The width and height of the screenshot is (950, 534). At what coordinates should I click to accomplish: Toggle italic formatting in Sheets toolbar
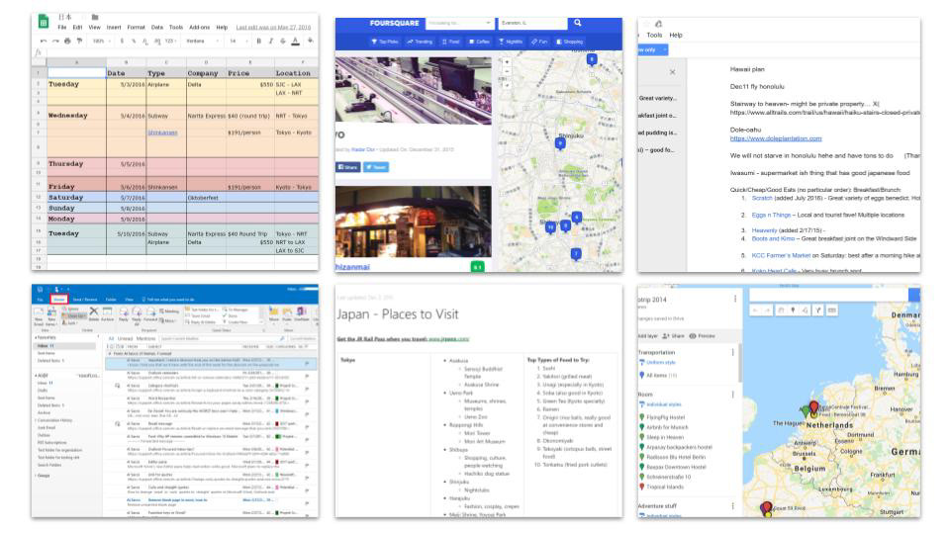click(271, 42)
